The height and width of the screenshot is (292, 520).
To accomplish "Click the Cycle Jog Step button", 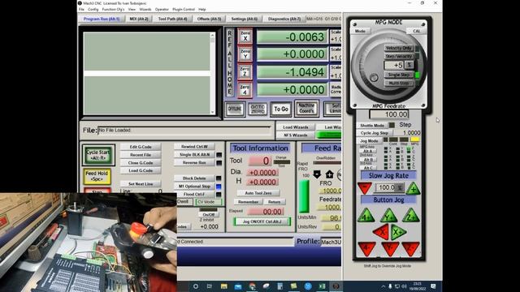I will pos(375,133).
